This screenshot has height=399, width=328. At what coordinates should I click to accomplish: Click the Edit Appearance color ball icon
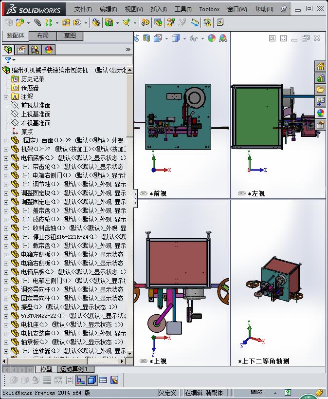[212, 38]
